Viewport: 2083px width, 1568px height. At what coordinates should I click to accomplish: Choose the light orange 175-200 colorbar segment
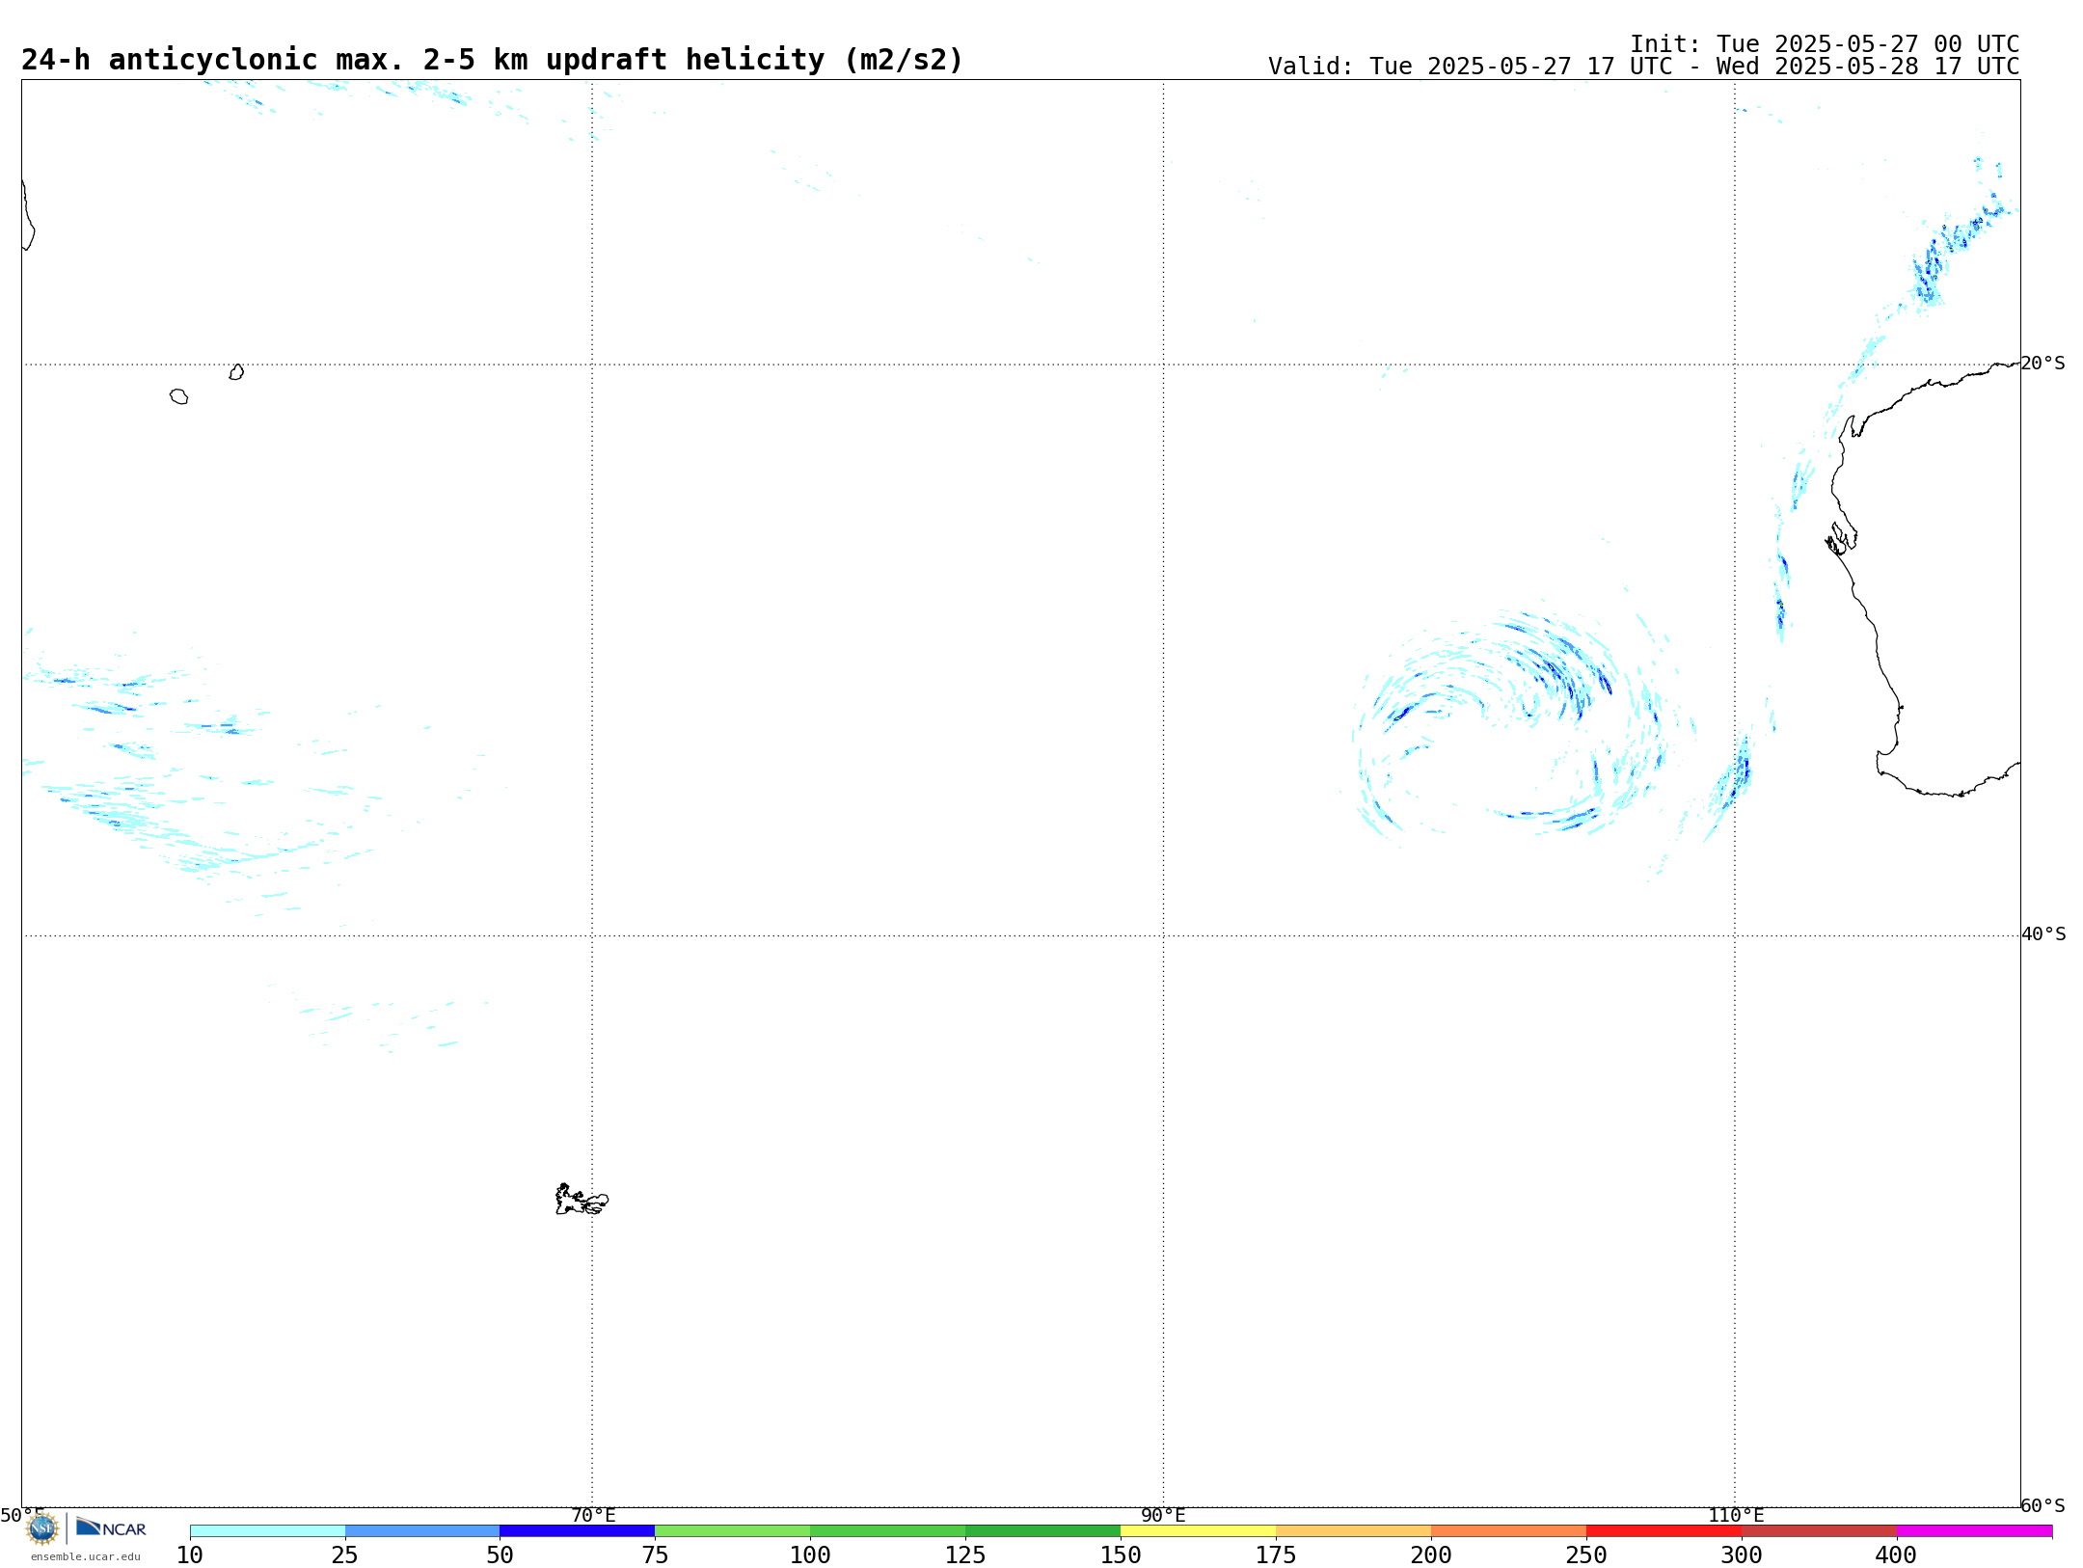1354,1531
